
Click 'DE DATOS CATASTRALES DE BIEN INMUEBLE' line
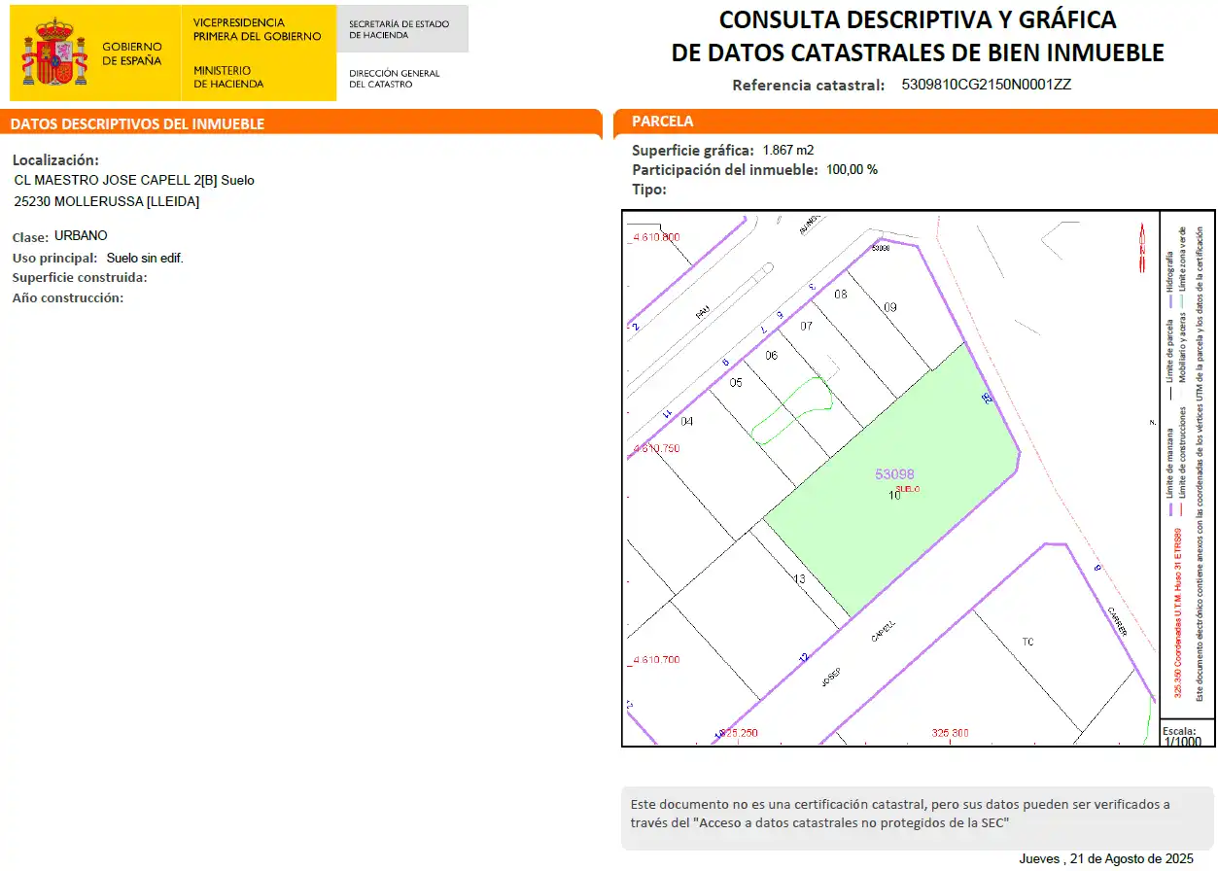pos(917,52)
